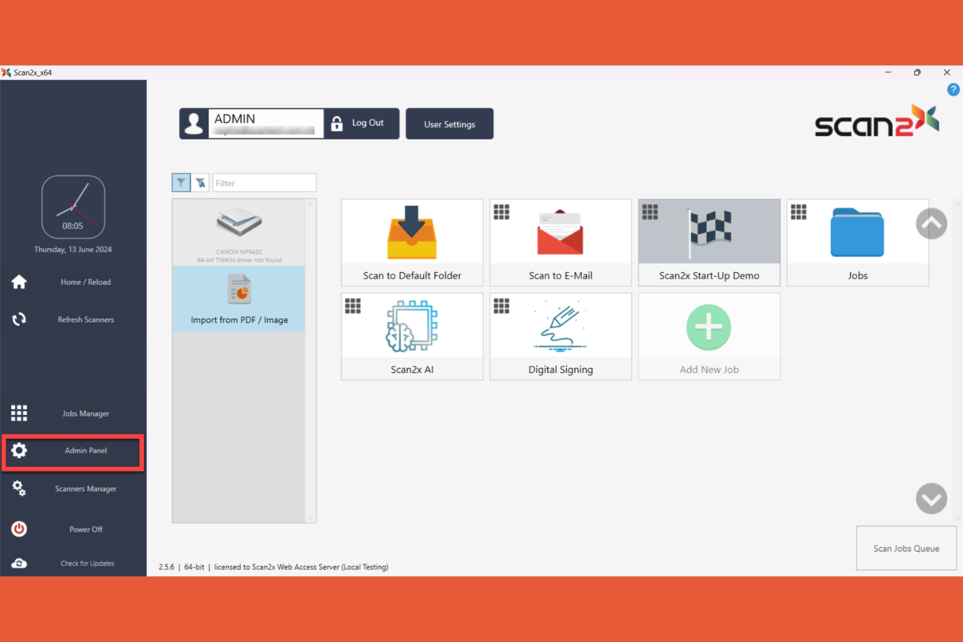This screenshot has width=963, height=642.
Task: Click grid handle on Start-Up Demo tile
Action: pyautogui.click(x=650, y=212)
